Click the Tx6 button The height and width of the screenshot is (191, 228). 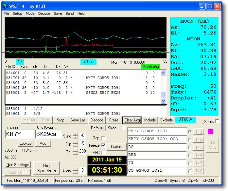click(199, 171)
